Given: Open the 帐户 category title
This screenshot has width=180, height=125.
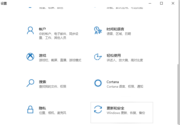Looking at the screenshot, I should pos(42,29).
